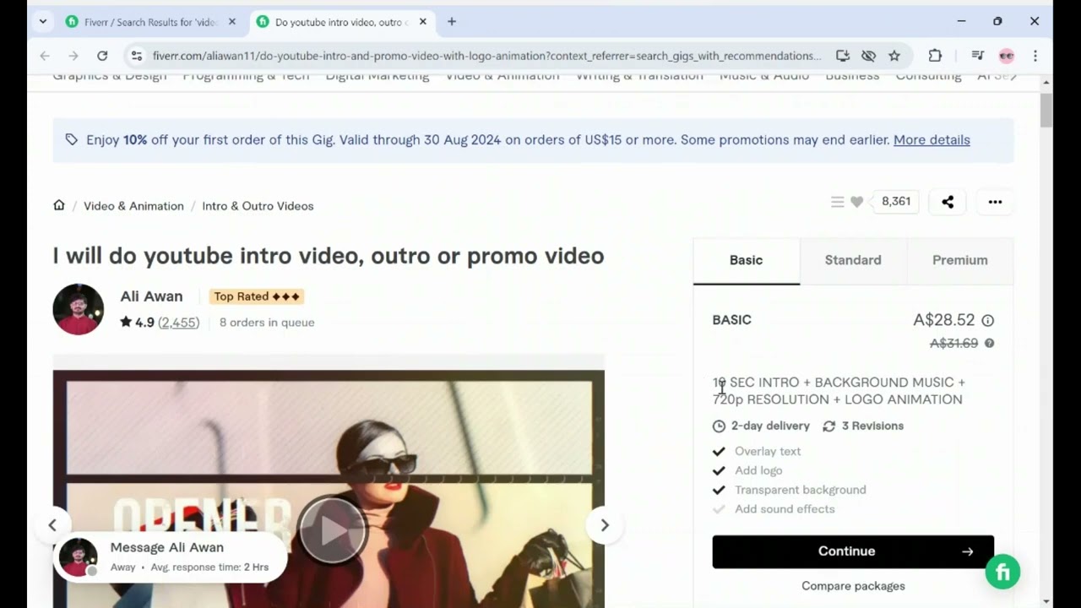The image size is (1081, 608).
Task: Open the Intro & Outro Videos breadcrumb
Action: point(258,206)
